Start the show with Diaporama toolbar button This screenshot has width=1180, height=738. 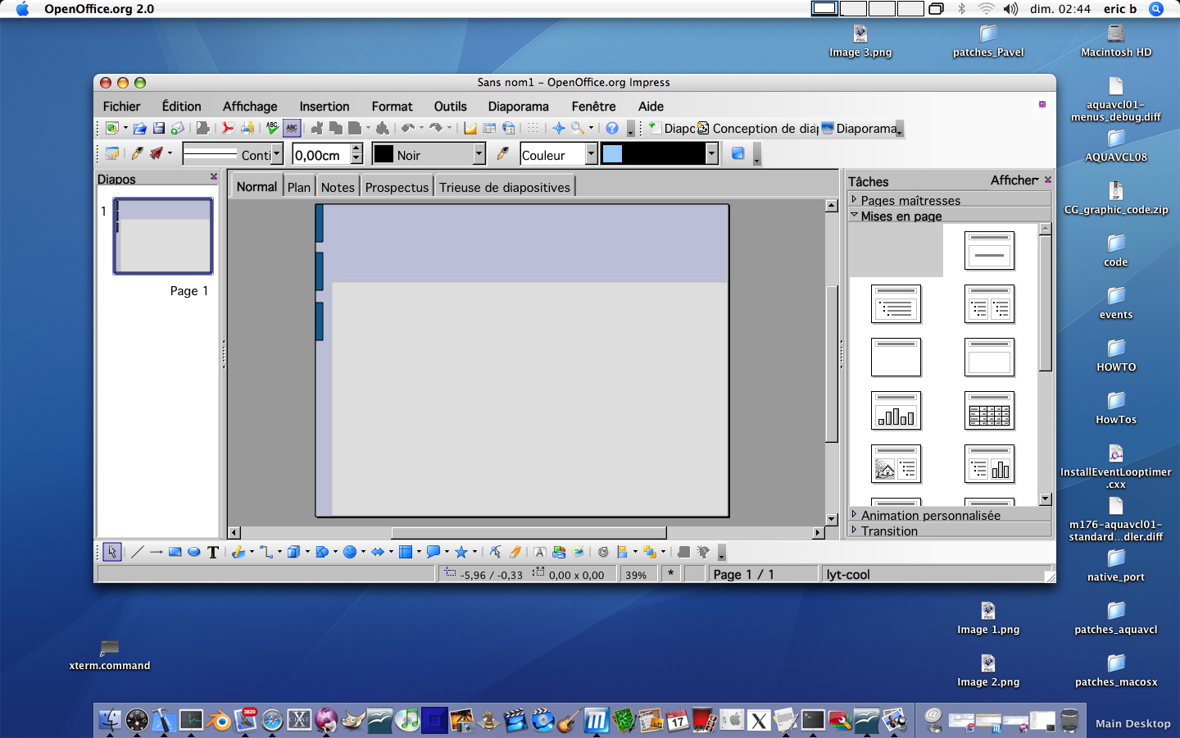pyautogui.click(x=859, y=128)
